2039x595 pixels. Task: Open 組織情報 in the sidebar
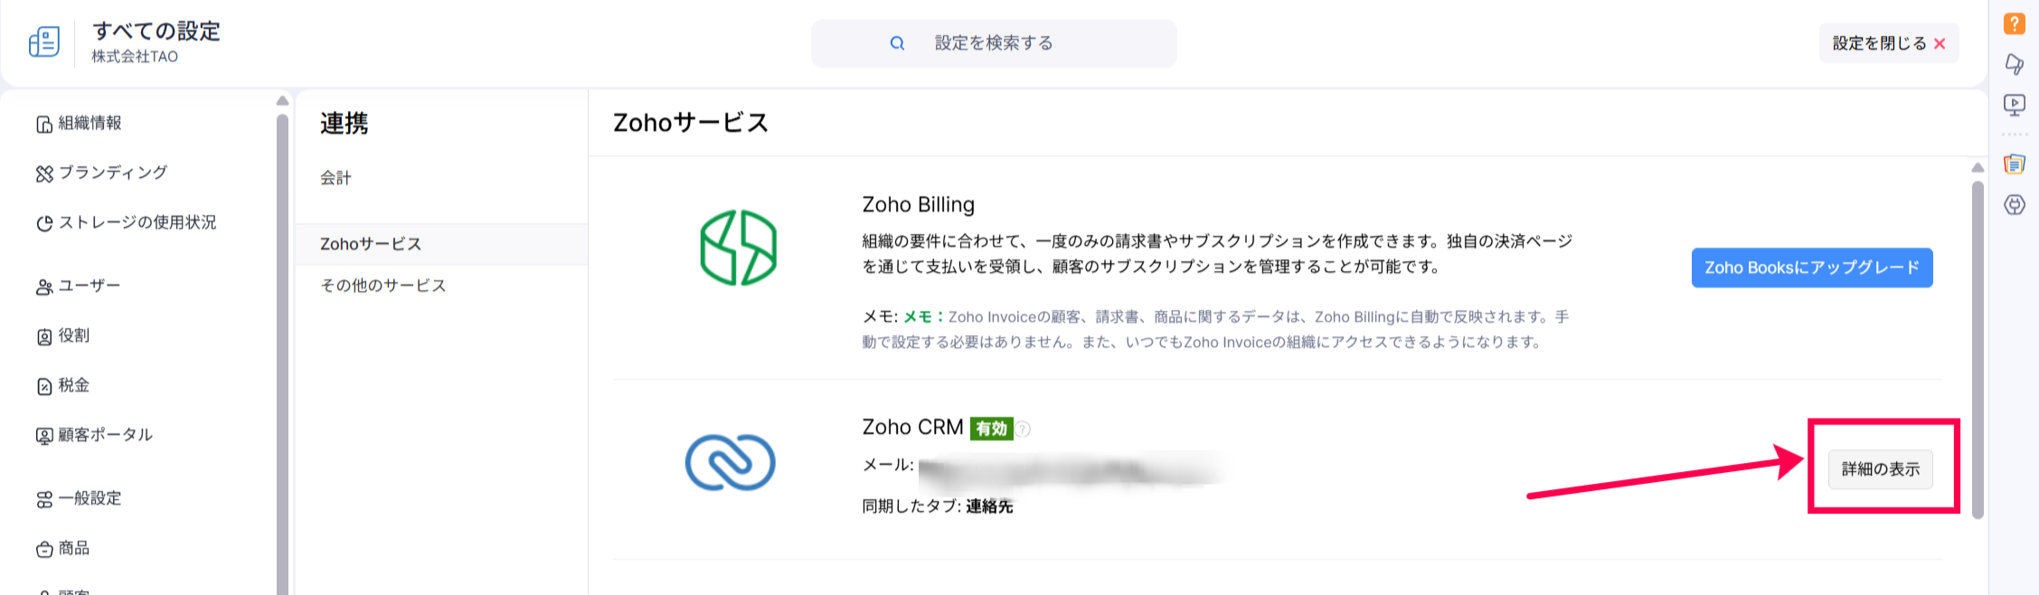click(90, 123)
